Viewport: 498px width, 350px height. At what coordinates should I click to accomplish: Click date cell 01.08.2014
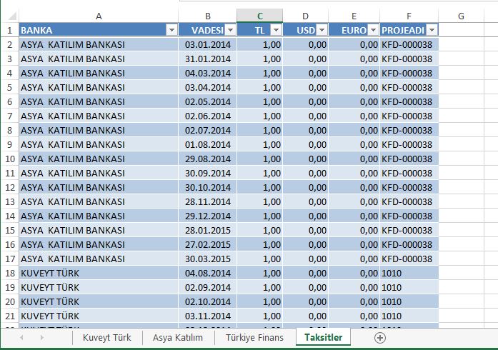[208, 144]
